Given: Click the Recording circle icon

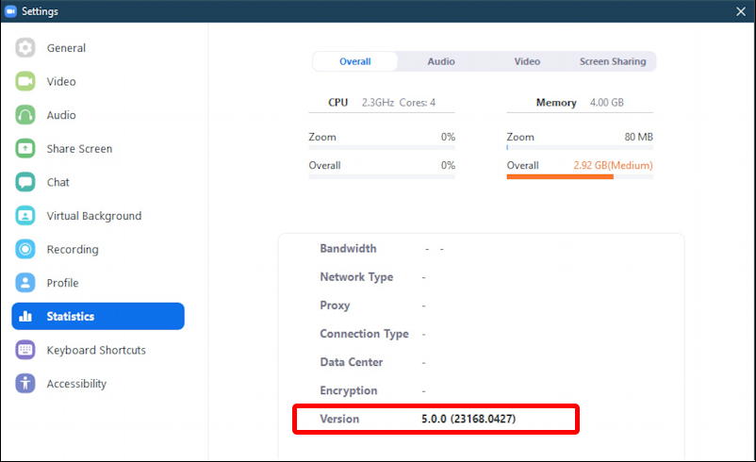Looking at the screenshot, I should 25,249.
